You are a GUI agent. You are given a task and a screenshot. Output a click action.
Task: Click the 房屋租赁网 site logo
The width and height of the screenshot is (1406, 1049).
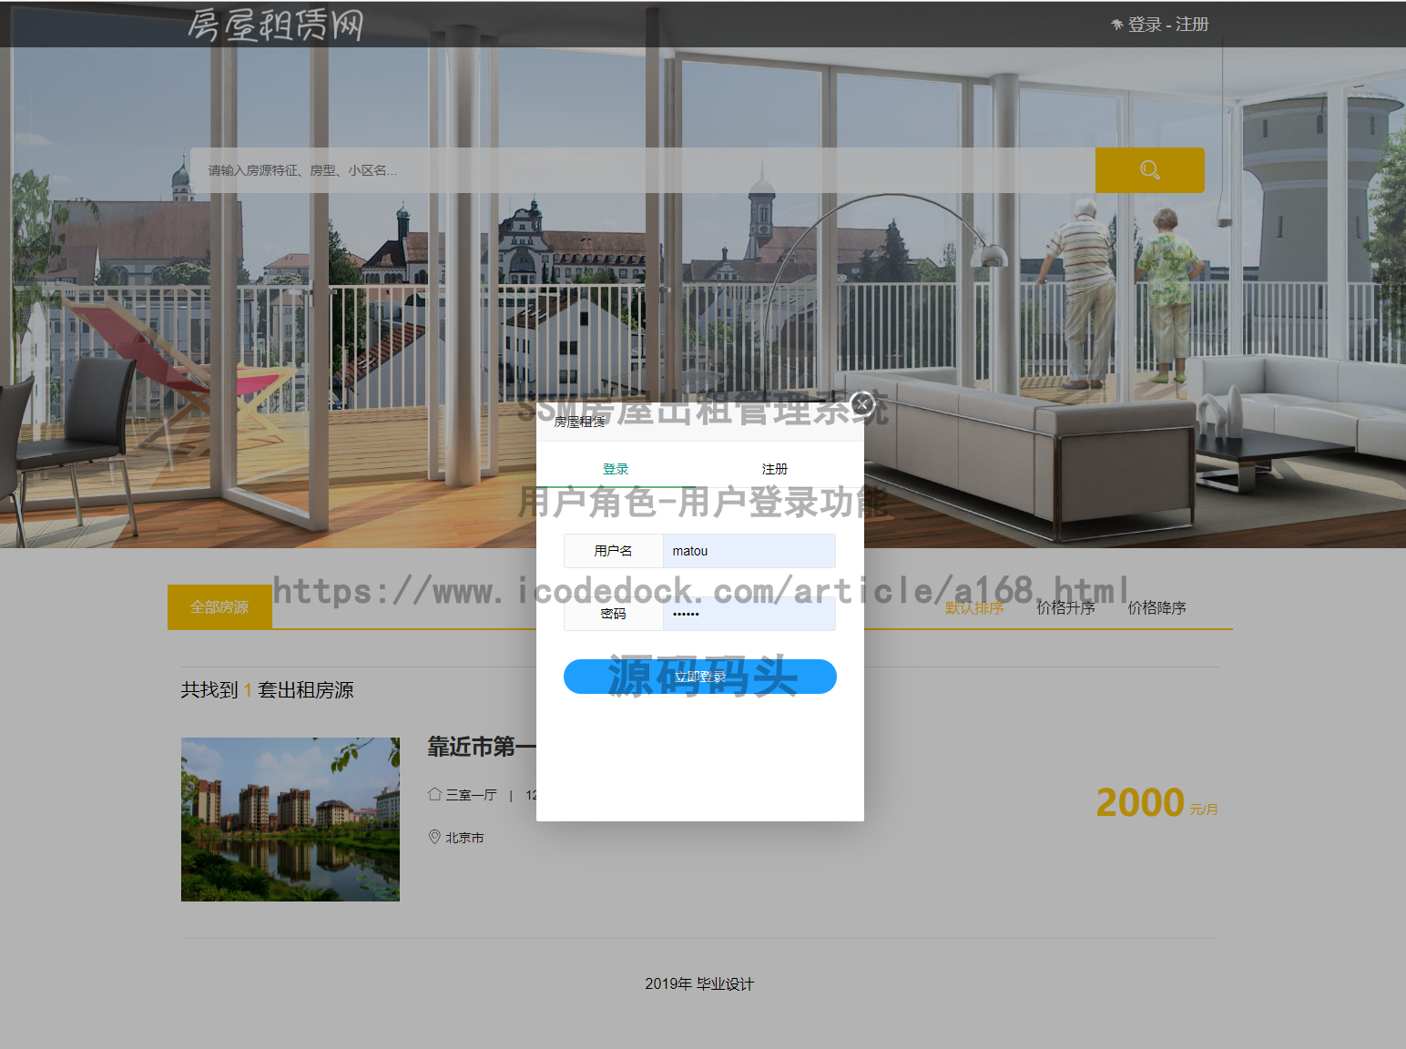(275, 25)
